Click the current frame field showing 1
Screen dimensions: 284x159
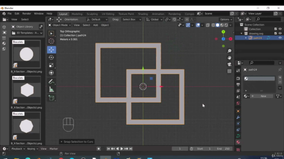[x=180, y=149]
